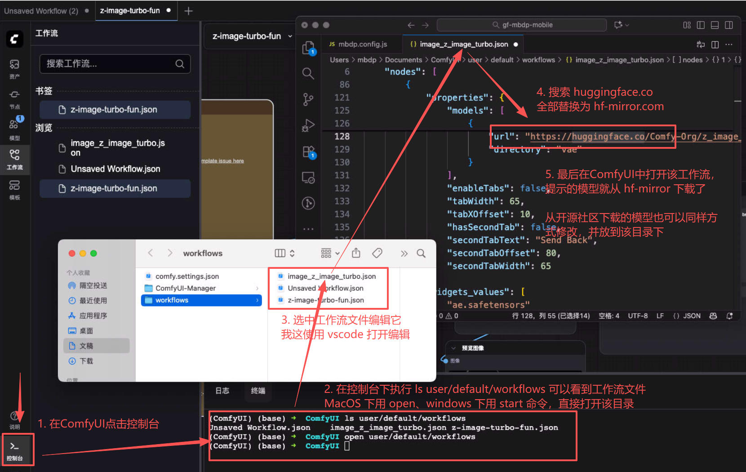Add a new workflow tab with plus button

pos(189,11)
